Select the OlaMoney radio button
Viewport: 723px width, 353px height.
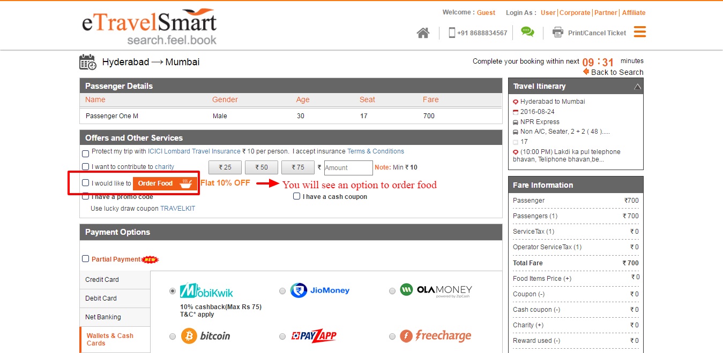click(392, 291)
